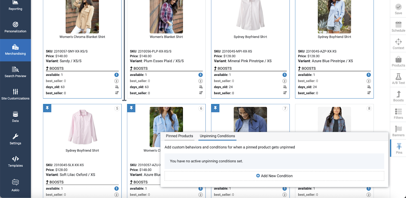This screenshot has width=406, height=198.
Task: Toggle pin on Soft Lilac Oxford shirt
Action: point(47,108)
